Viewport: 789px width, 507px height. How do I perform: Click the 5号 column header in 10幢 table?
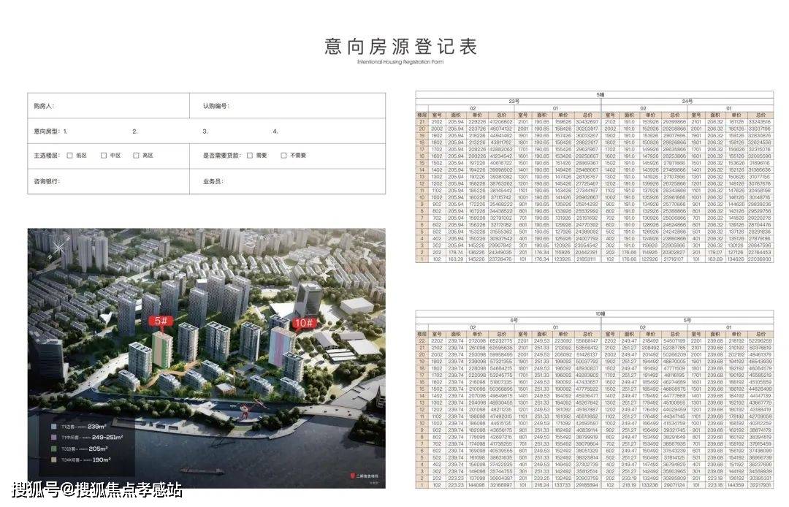click(687, 321)
